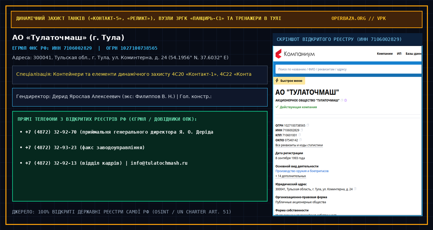Click the lightning bolt icon in Быстрое меню
433x230 pixels.
277,80
